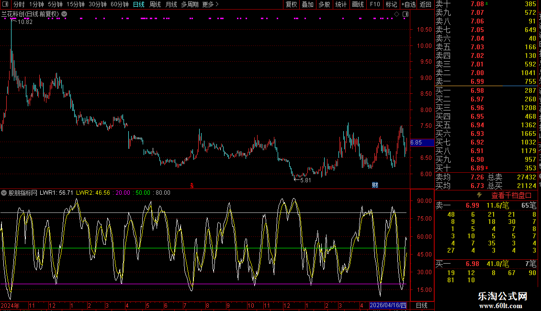Click the diamond icon at chart top-right

click(x=397, y=14)
